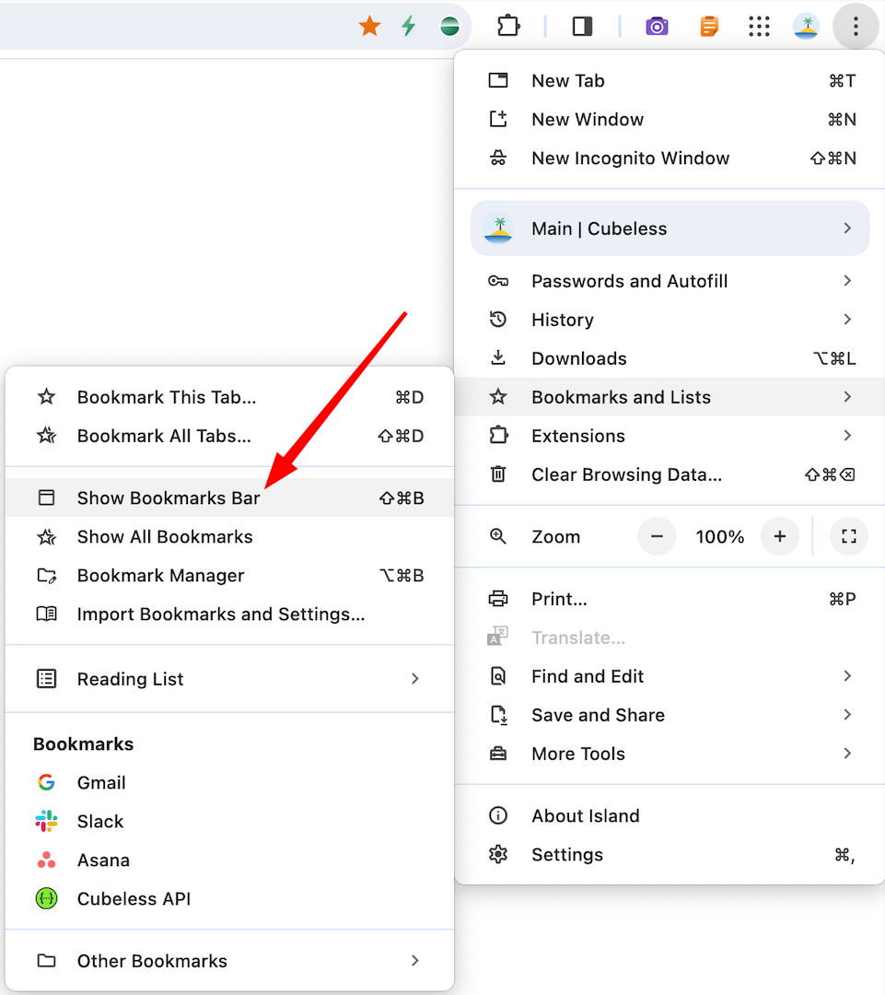
Task: Click the green circle icon in the address bar
Action: (449, 27)
